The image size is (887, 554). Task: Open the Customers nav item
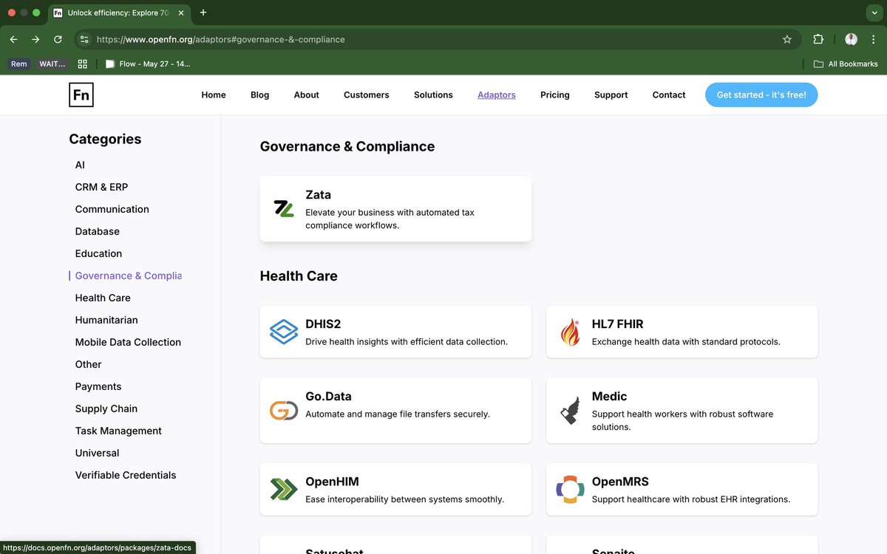click(x=366, y=95)
